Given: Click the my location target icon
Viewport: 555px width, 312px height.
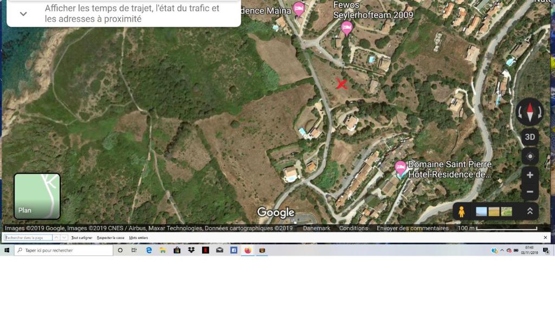Looking at the screenshot, I should pyautogui.click(x=530, y=157).
